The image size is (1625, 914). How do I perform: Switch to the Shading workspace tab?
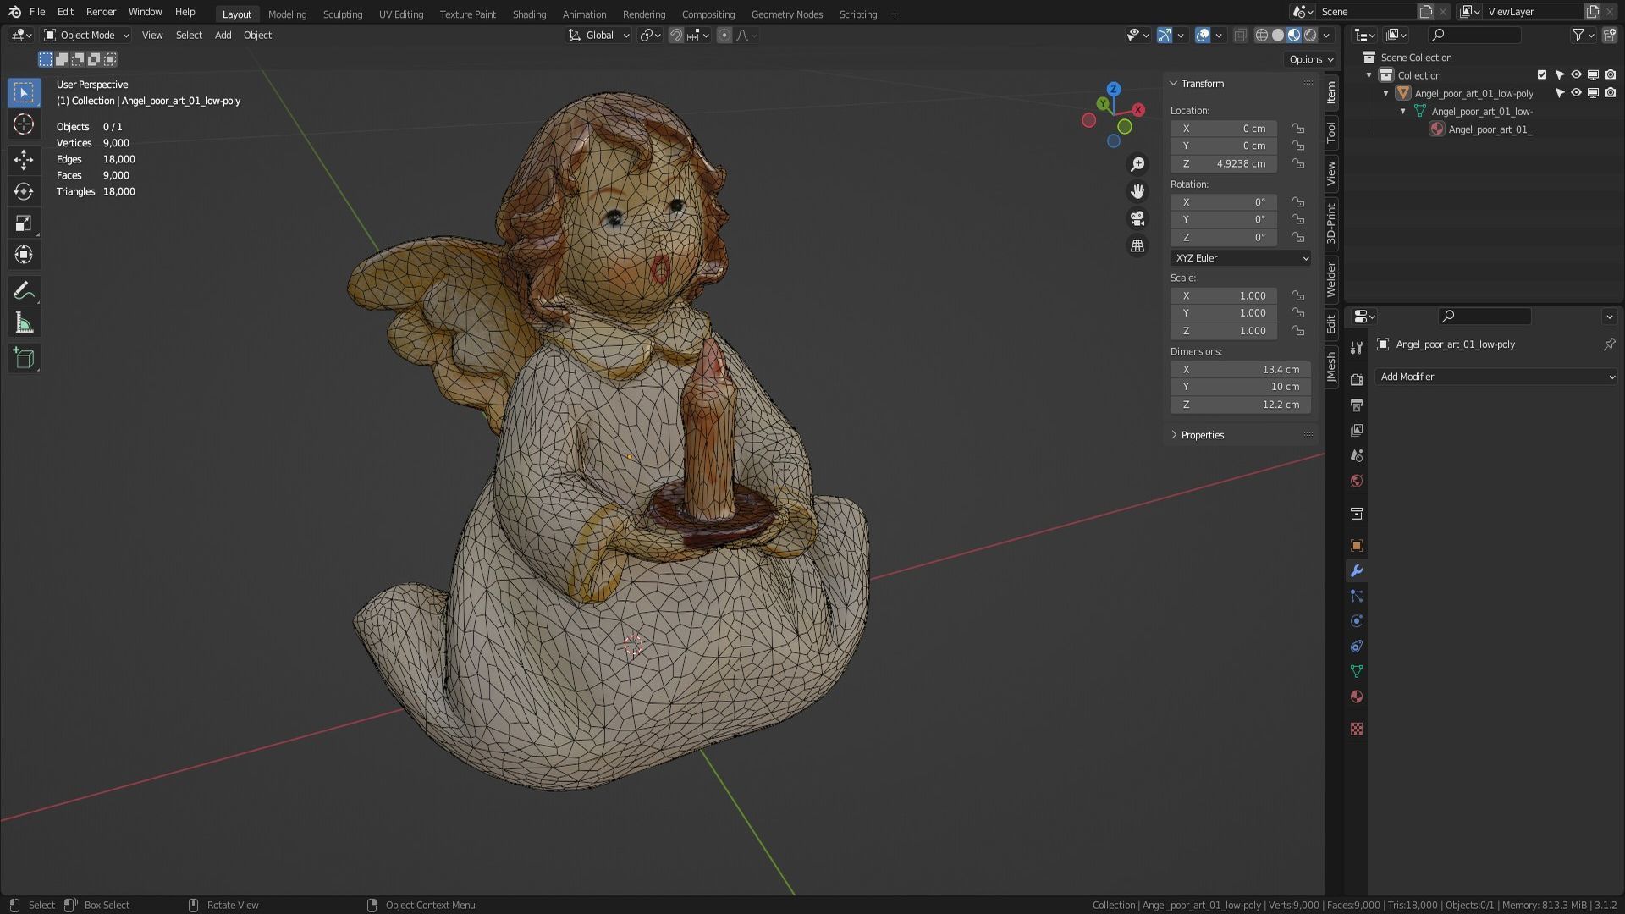point(529,14)
